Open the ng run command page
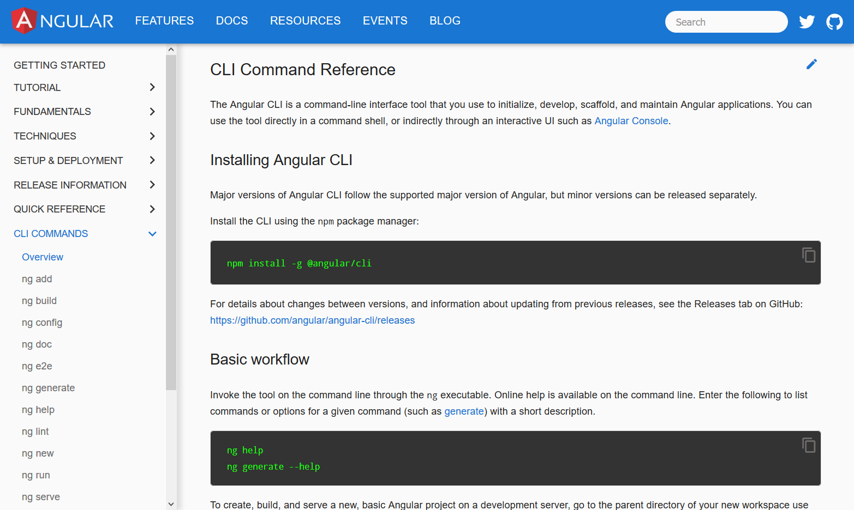Screen dimensions: 854x510 click(x=36, y=475)
